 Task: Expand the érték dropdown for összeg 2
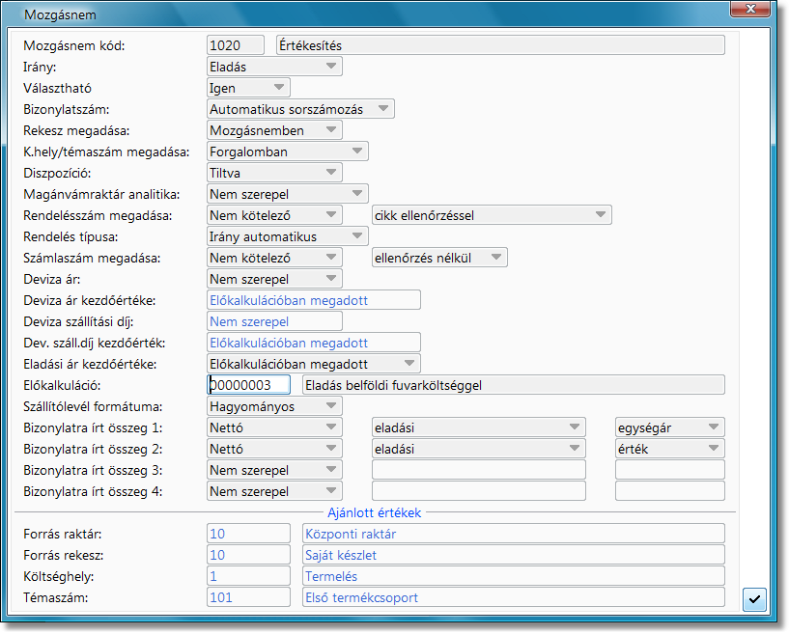pyautogui.click(x=713, y=449)
